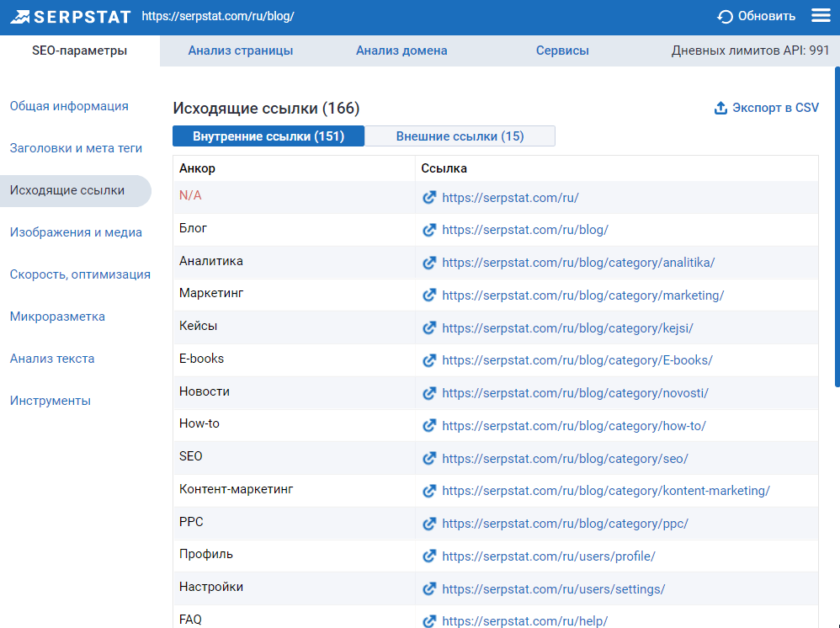Open external link icon in Маркетинг row
Screen dimensions: 840x628
(x=429, y=295)
